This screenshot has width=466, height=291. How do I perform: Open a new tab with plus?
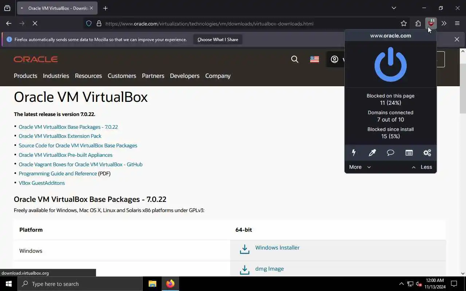tap(106, 8)
